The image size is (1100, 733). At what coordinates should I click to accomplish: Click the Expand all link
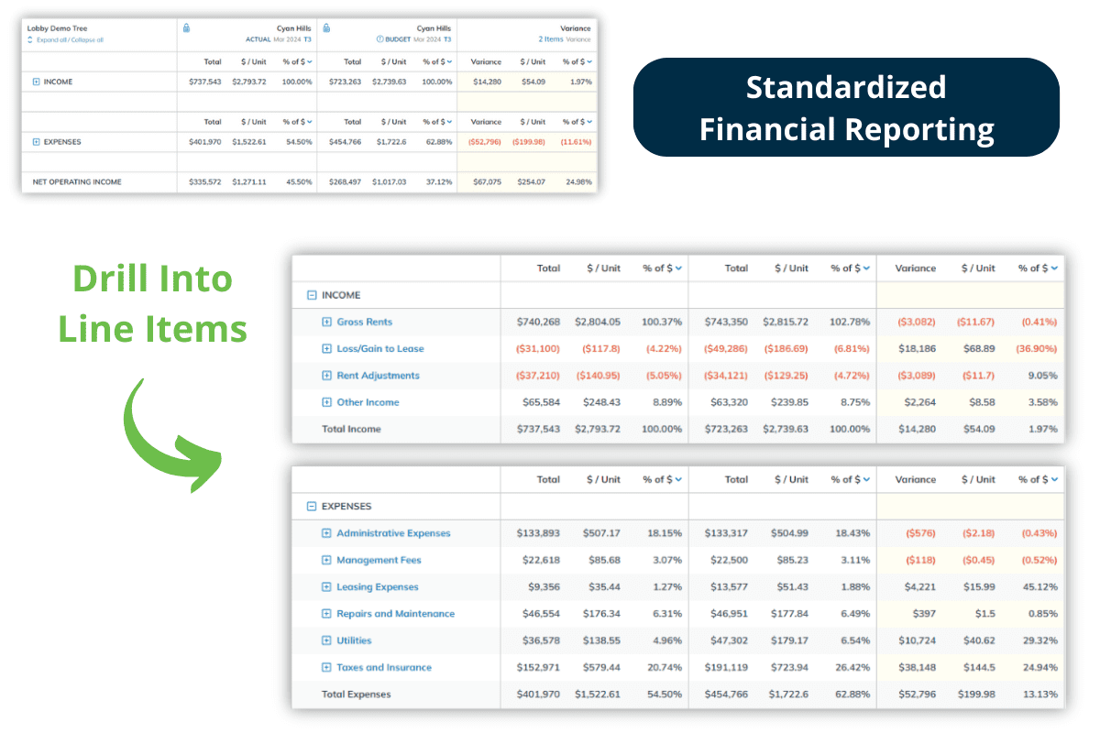click(52, 39)
